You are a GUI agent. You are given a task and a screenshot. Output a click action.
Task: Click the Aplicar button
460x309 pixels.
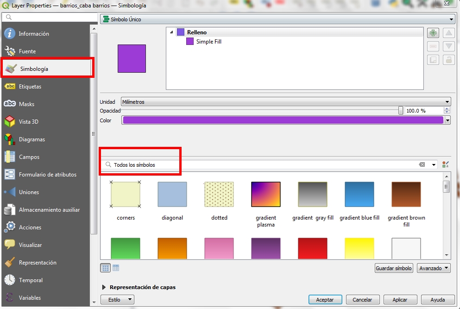tap(400, 300)
